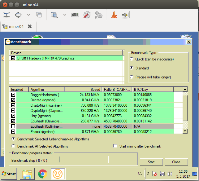Click the toggle scaled mode windows icon

(x=39, y=15)
